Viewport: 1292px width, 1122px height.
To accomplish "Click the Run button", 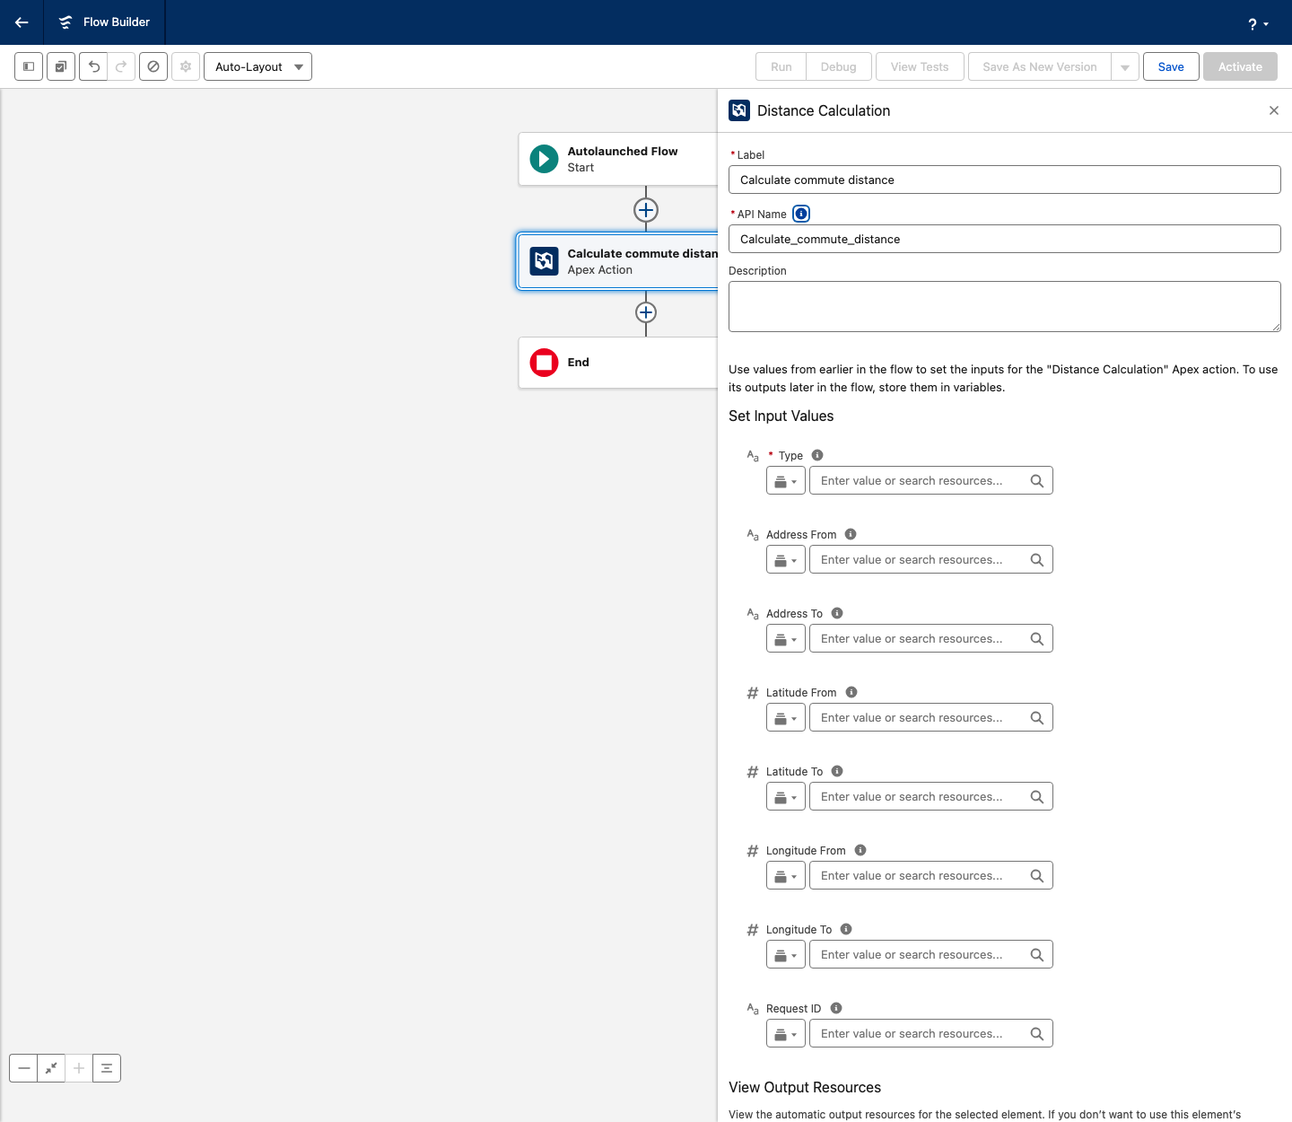I will coord(781,66).
